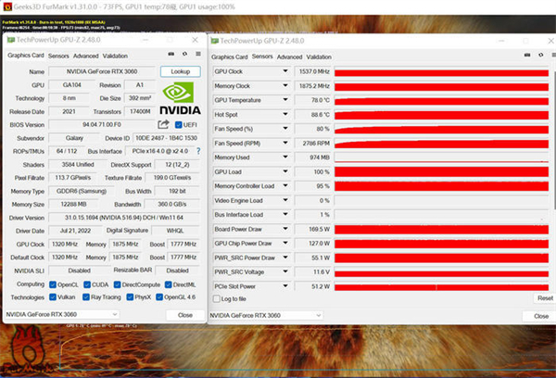Screen dimensions: 556x378
Task: Open the GPU Chip Power Draw sensor dropdown
Action: [x=285, y=243]
